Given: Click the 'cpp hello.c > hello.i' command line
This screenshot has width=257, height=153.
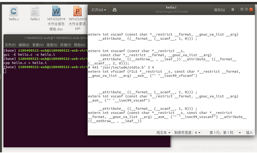Looking at the screenshot, I should coord(25,63).
